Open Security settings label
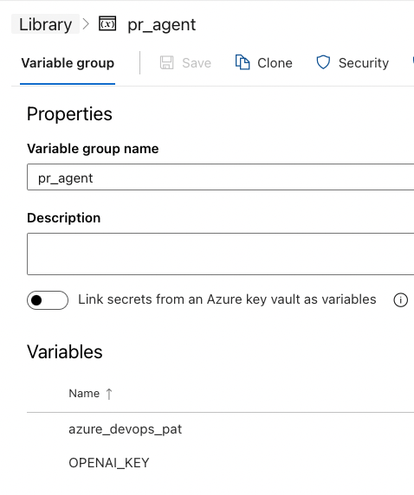 364,63
